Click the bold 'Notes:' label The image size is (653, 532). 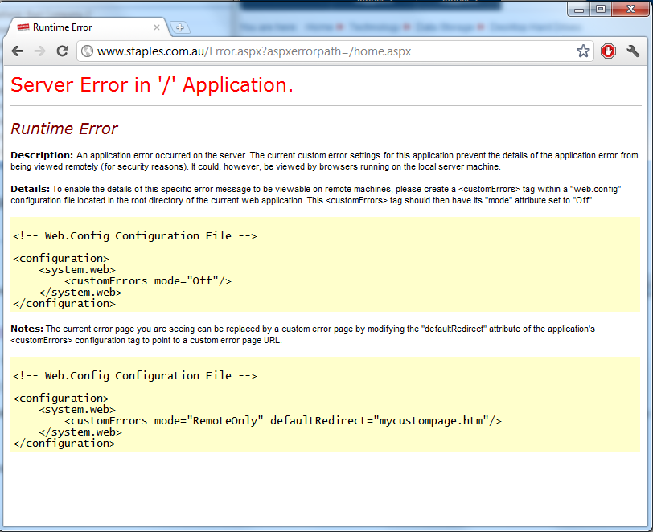coord(27,329)
